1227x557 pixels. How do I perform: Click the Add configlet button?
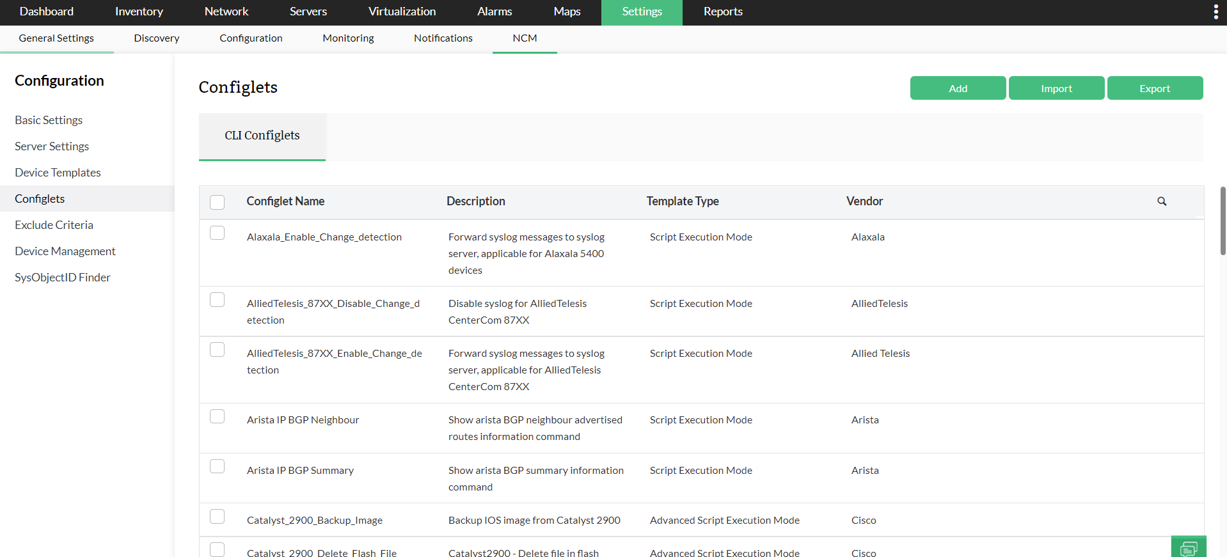point(958,88)
